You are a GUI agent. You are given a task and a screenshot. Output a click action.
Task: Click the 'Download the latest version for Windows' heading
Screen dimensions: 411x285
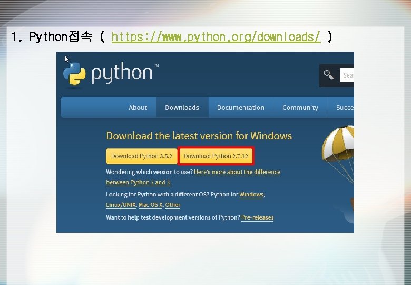tap(199, 136)
